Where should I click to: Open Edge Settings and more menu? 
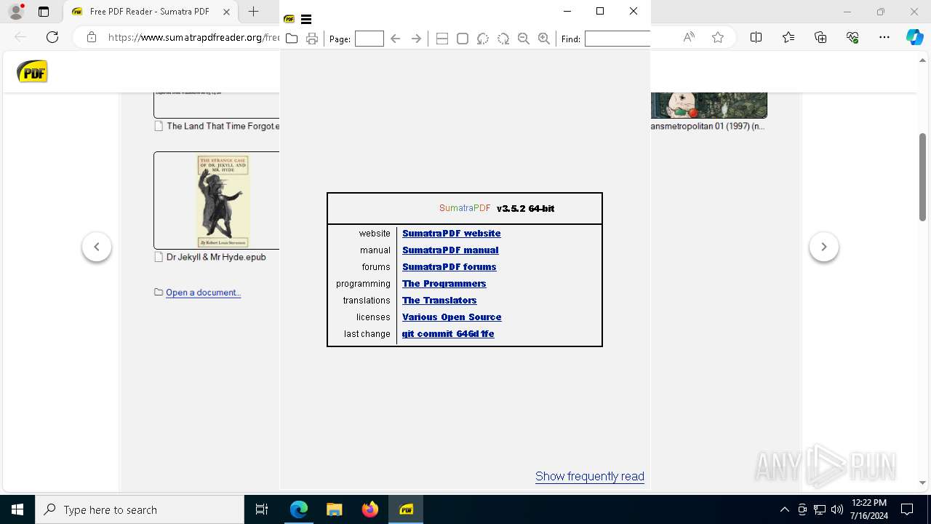coord(884,37)
